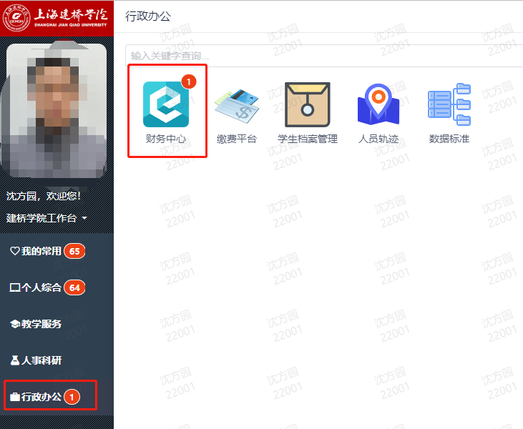Click the red badge on 财务中心 icon

(188, 82)
